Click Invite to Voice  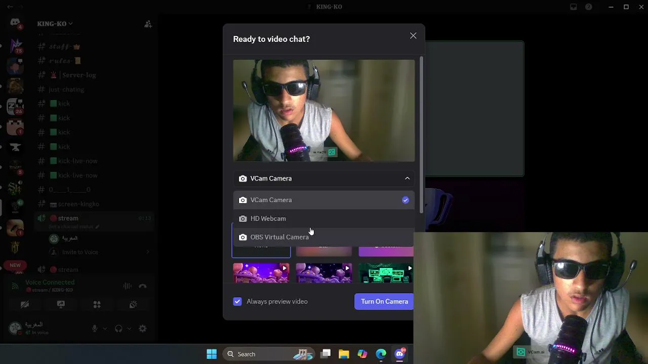click(x=80, y=252)
